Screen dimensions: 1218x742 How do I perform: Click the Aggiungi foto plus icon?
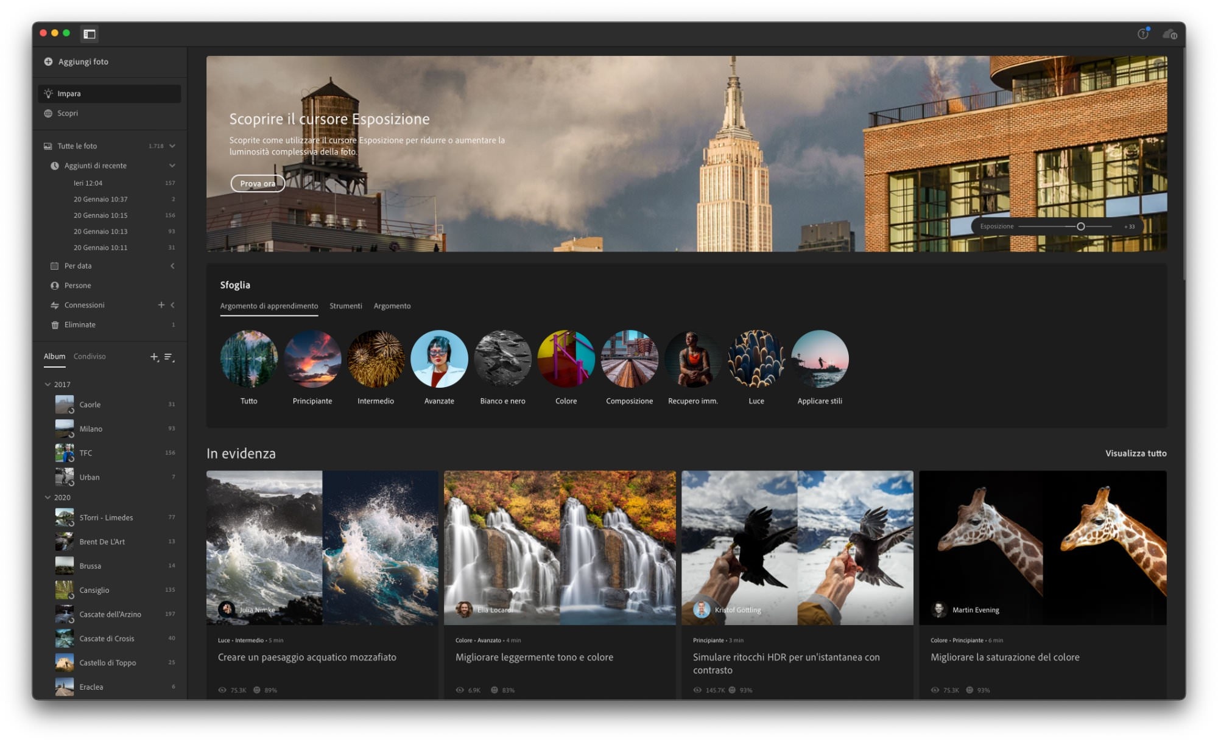48,61
